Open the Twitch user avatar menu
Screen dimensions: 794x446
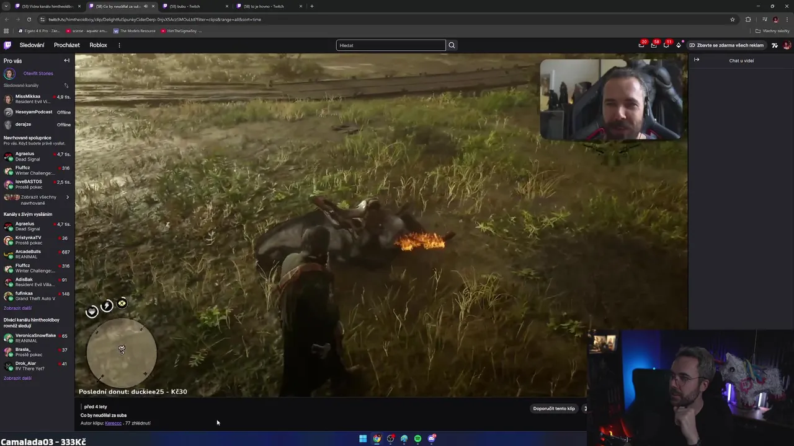(787, 45)
